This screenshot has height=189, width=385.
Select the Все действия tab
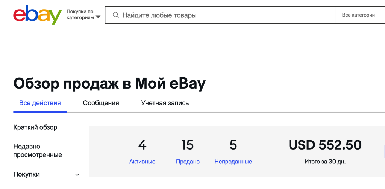click(40, 103)
